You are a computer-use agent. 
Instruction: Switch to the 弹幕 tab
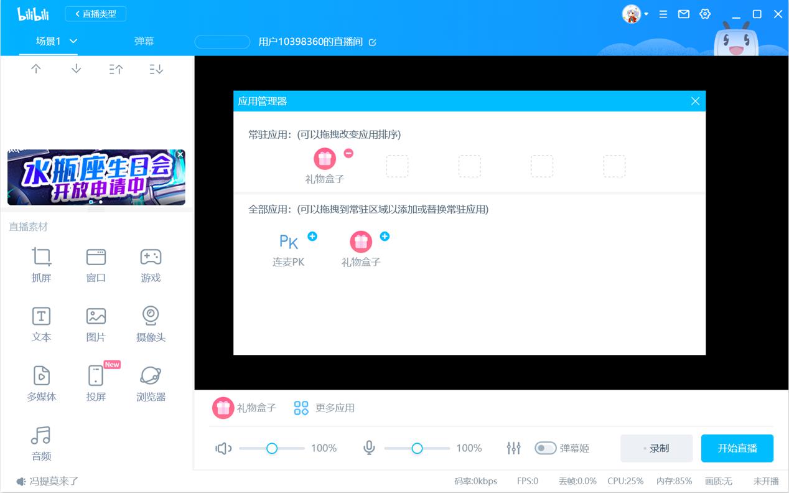tap(144, 41)
